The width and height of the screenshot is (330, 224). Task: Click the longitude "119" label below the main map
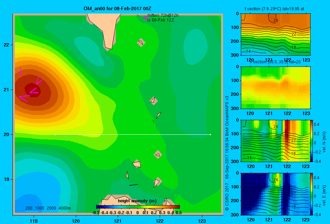click(34, 221)
